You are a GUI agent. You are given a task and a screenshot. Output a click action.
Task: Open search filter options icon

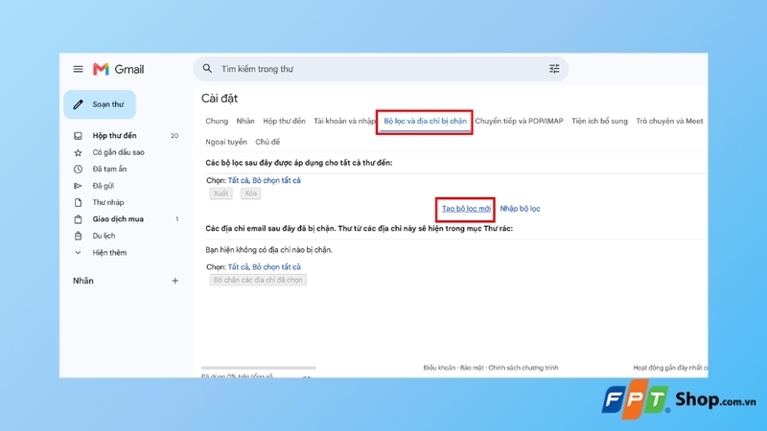pos(554,69)
